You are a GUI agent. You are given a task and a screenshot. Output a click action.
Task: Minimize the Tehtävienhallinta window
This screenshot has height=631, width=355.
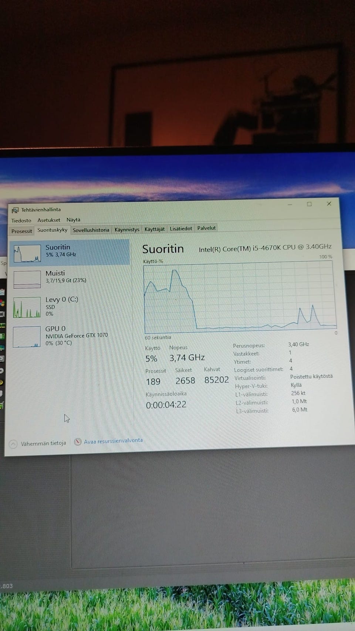click(290, 204)
